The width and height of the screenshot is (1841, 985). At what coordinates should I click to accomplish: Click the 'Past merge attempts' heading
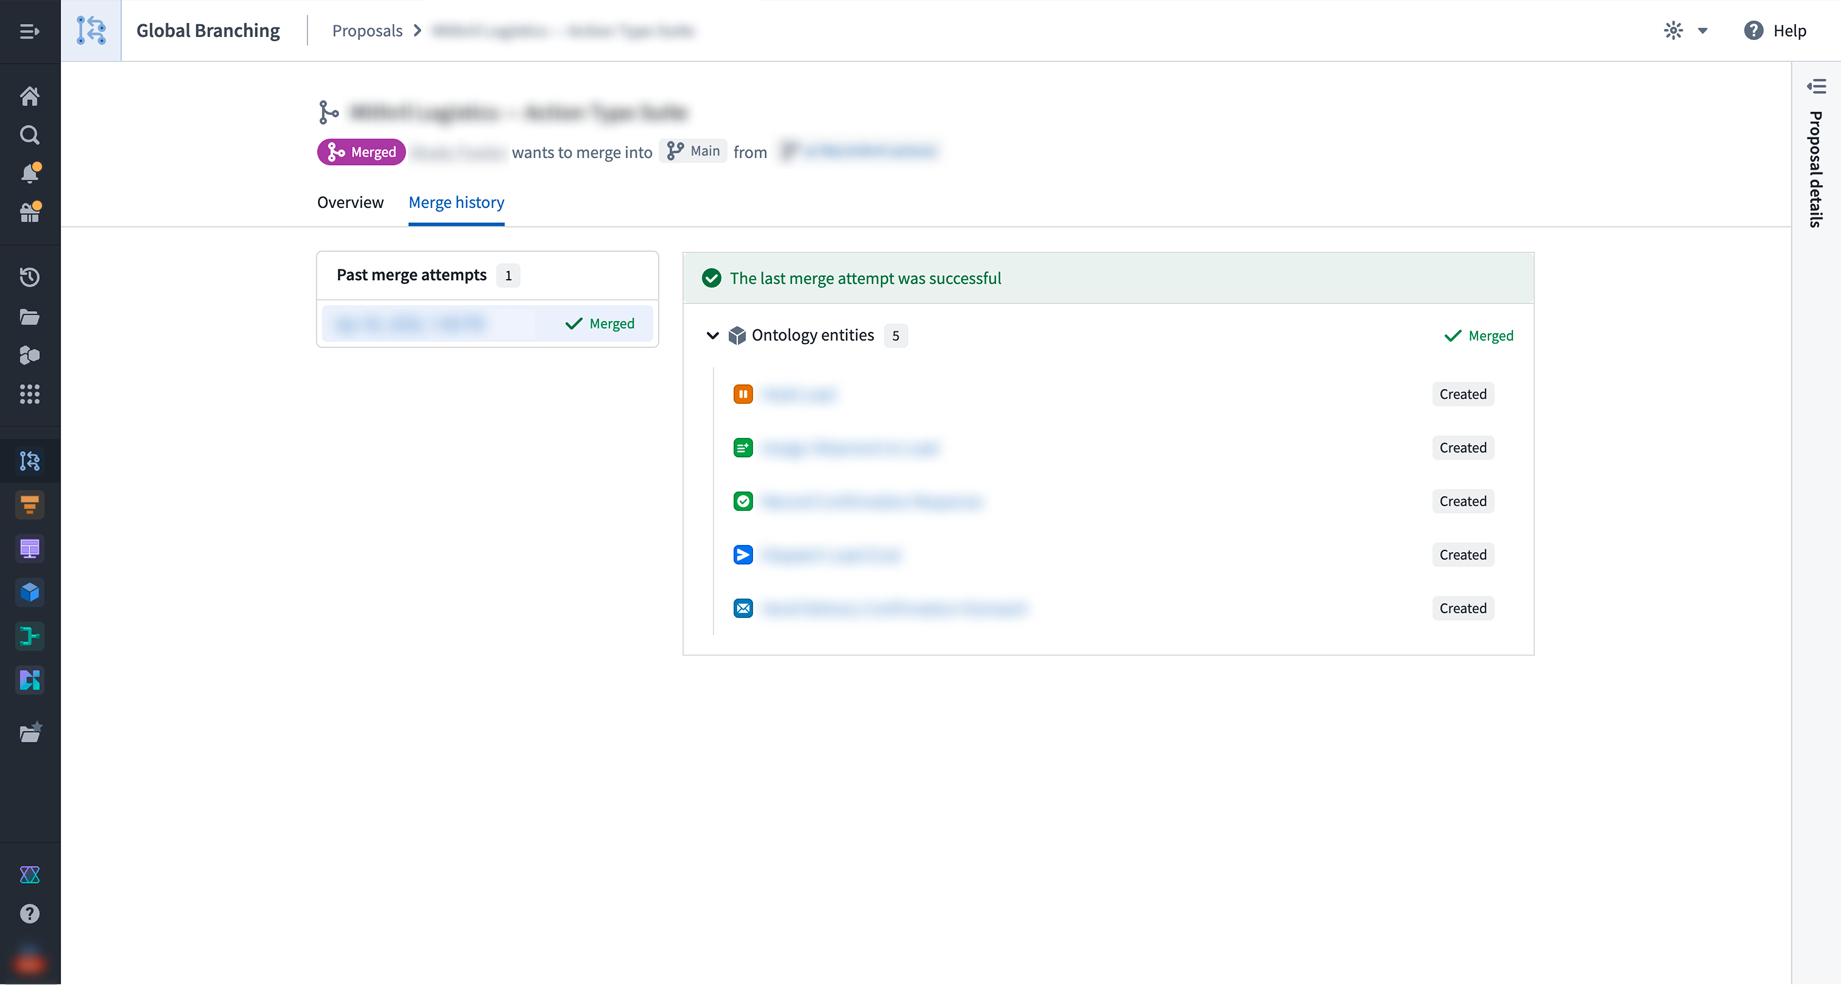(412, 275)
